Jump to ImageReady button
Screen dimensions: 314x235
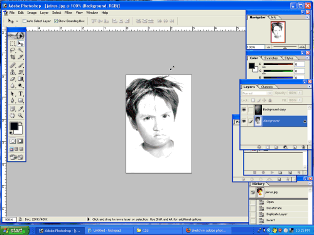[x=16, y=157]
